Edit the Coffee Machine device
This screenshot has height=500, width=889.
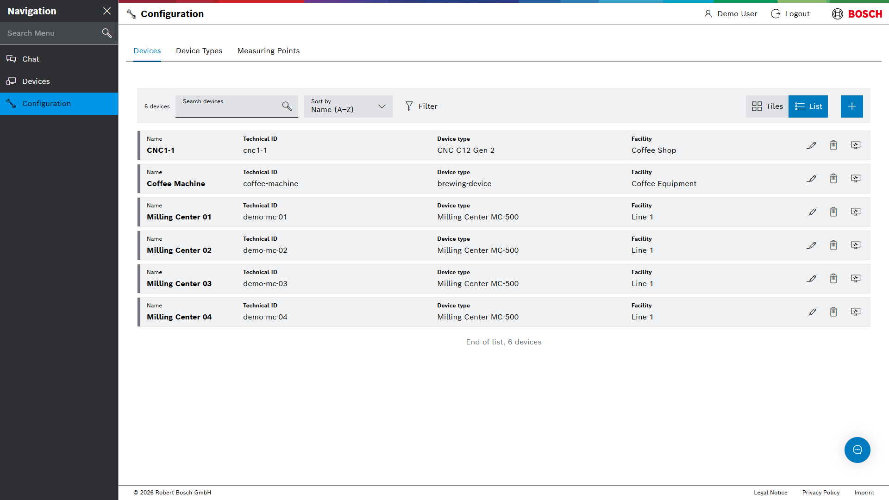[811, 179]
